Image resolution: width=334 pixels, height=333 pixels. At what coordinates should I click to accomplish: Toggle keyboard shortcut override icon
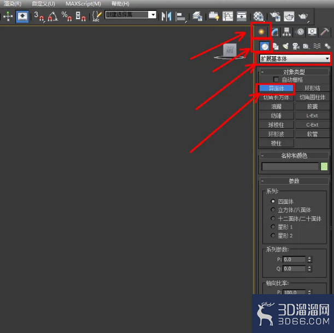click(22, 16)
